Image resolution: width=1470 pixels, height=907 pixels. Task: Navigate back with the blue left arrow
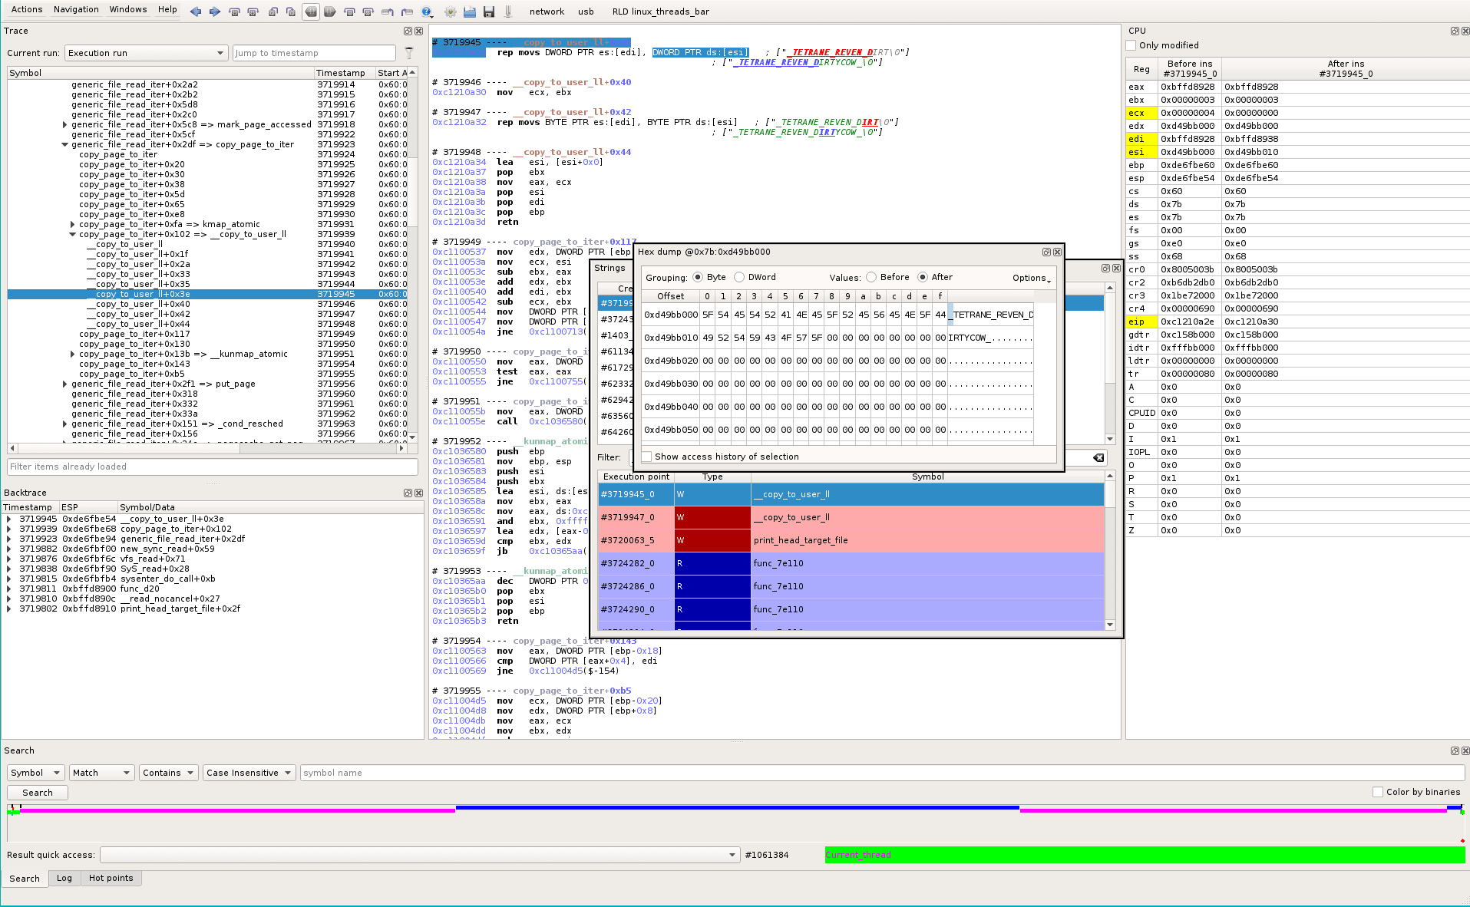pos(196,12)
